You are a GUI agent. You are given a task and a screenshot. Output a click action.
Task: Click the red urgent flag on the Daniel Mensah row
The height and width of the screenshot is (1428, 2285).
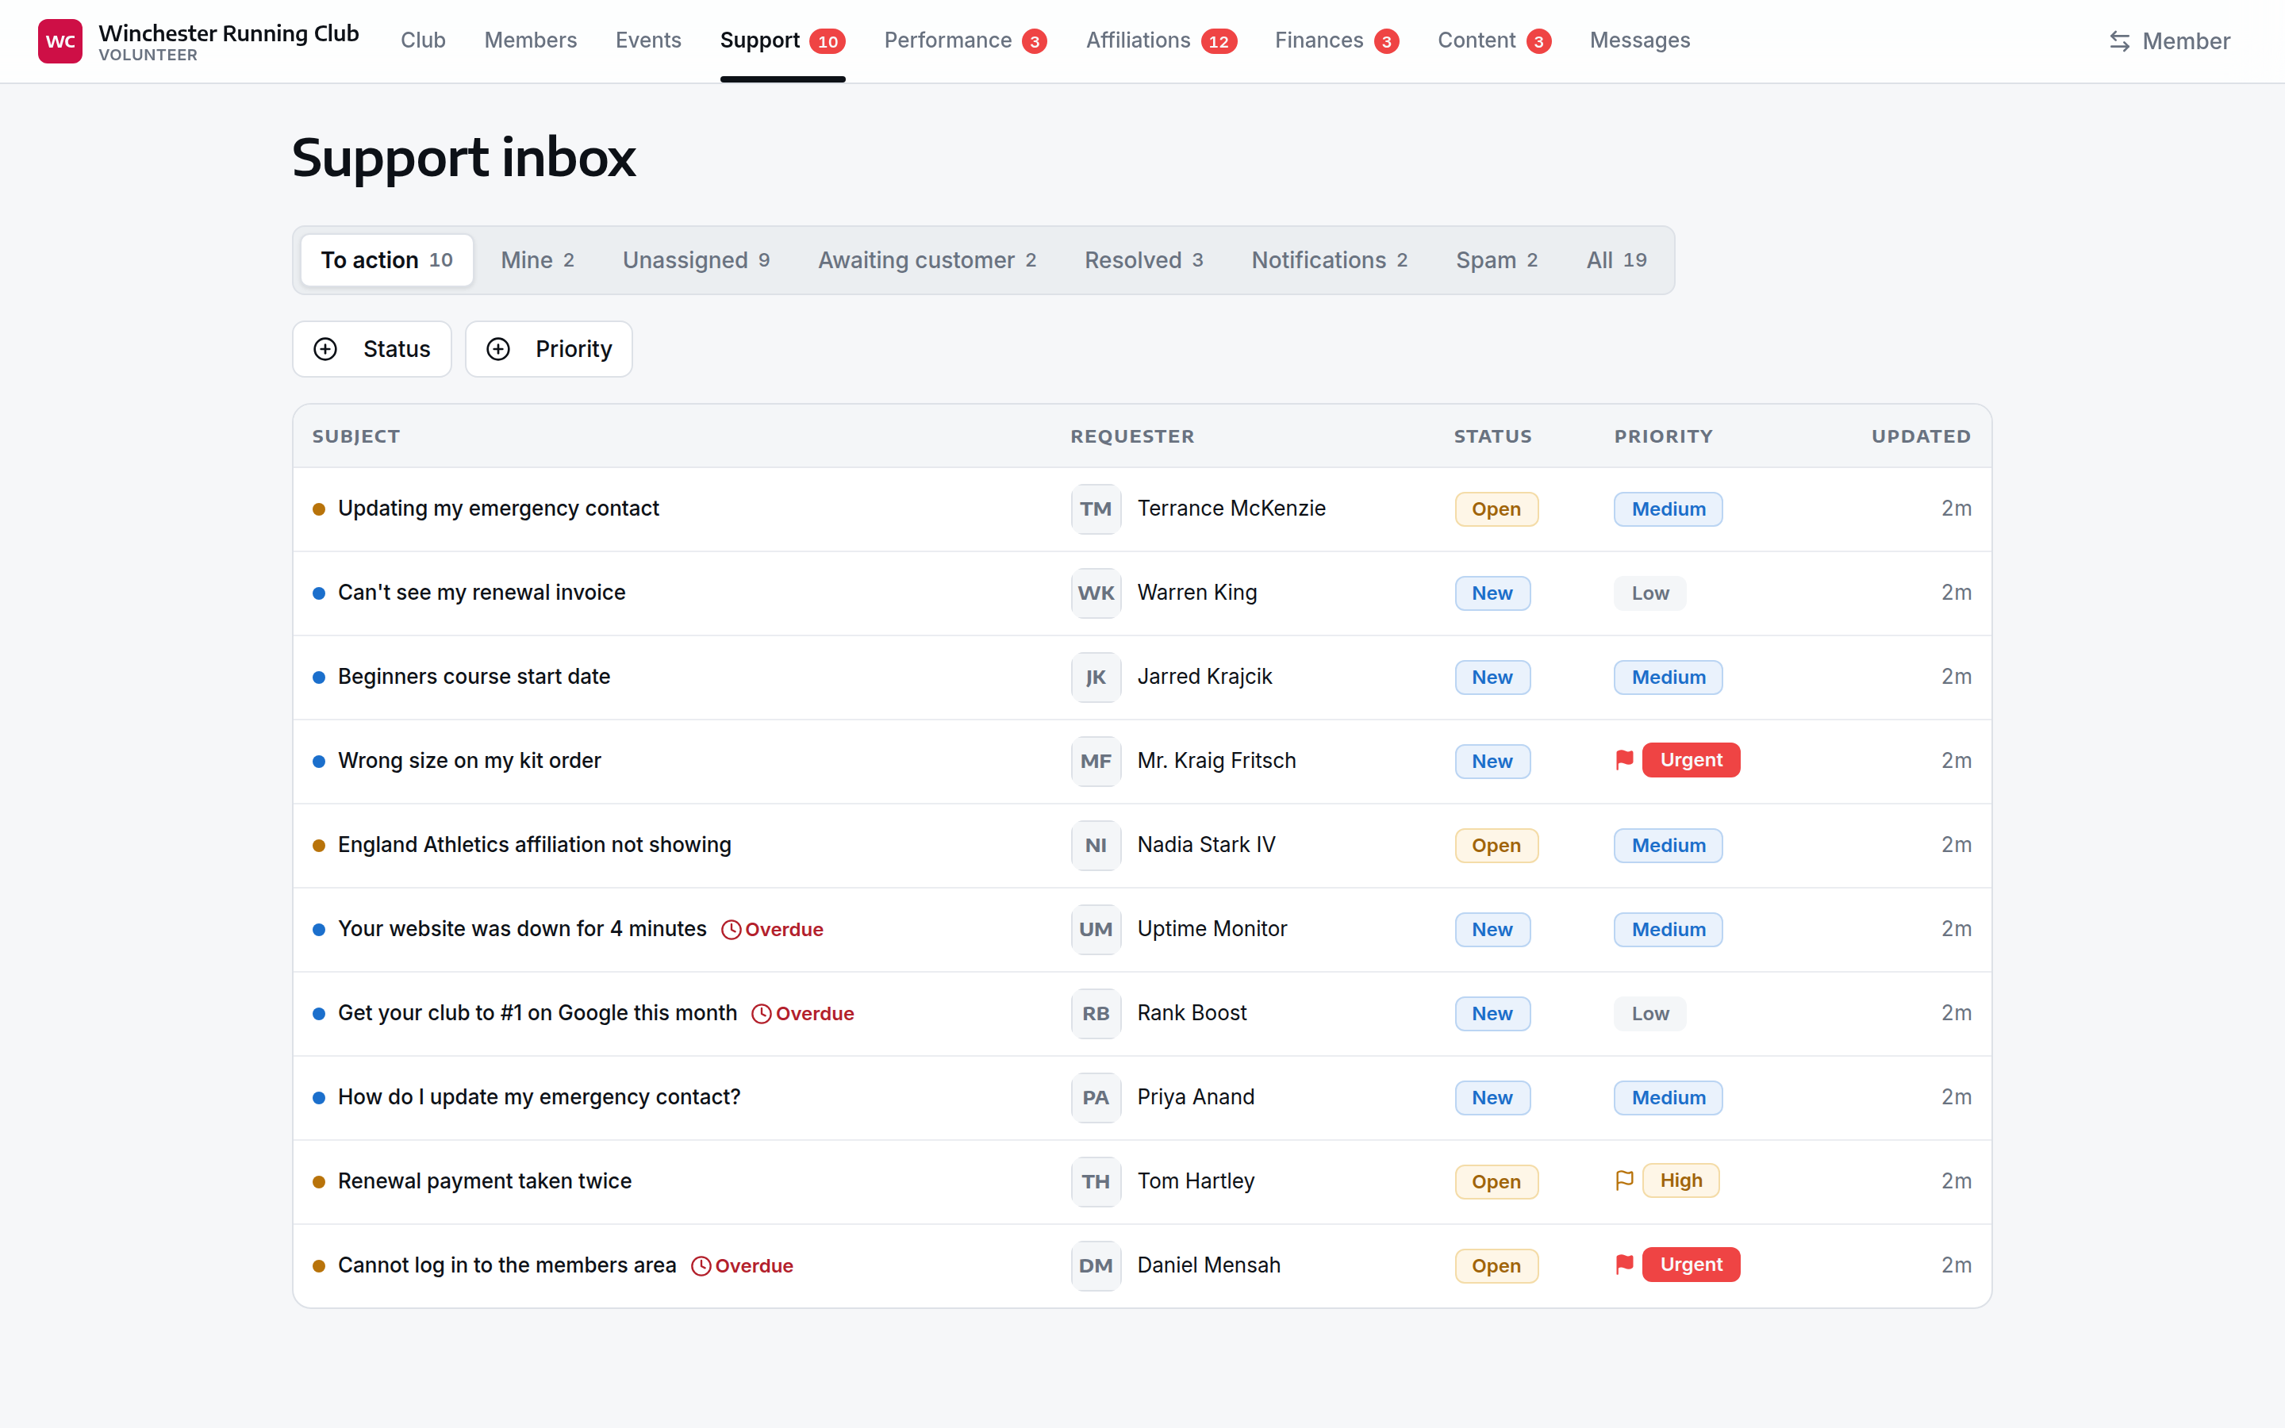[1624, 1265]
